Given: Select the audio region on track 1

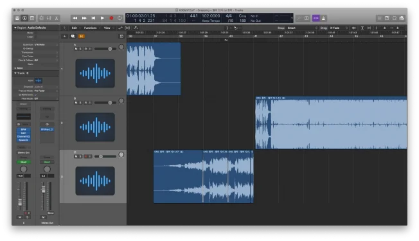Looking at the screenshot, I should (154, 69).
